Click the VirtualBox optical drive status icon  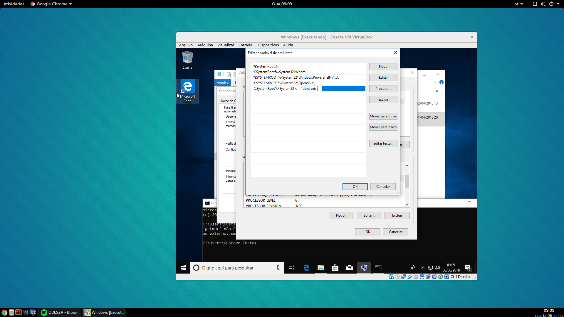point(397,277)
